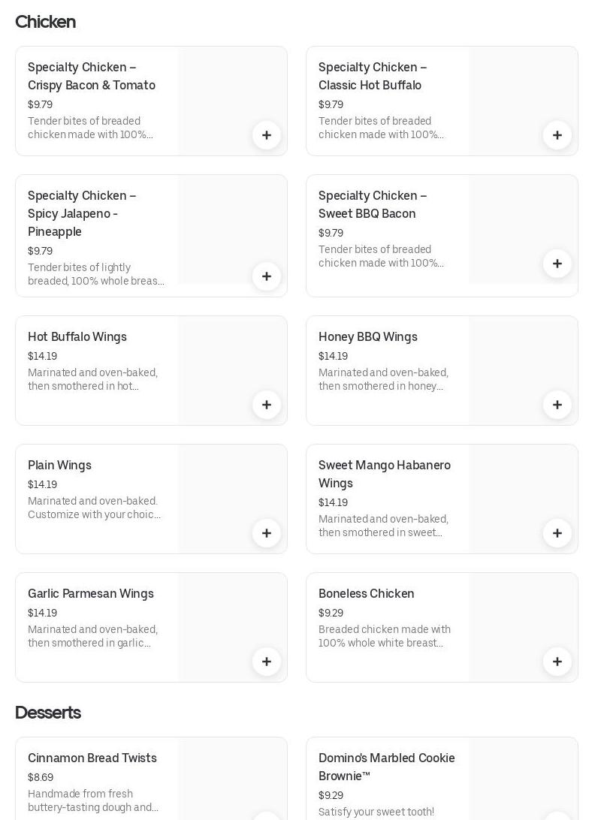The image size is (604, 820).
Task: Add Sweet BBQ Bacon chicken to cart
Action: pos(557,264)
